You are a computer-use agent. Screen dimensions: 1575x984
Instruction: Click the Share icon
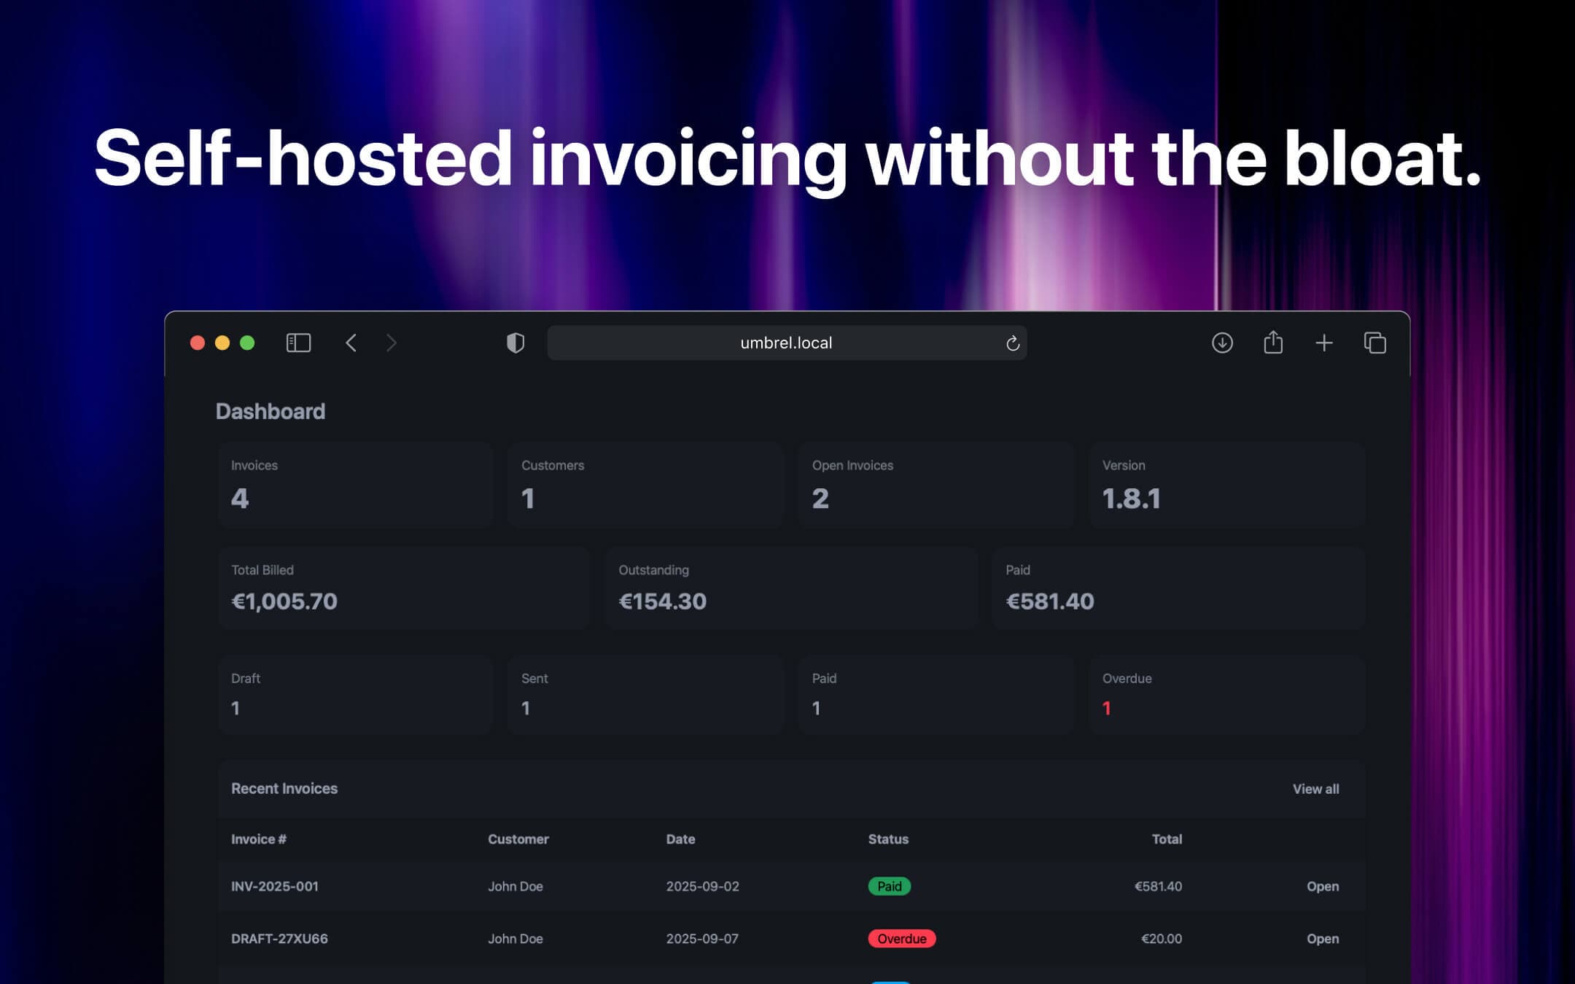coord(1273,343)
